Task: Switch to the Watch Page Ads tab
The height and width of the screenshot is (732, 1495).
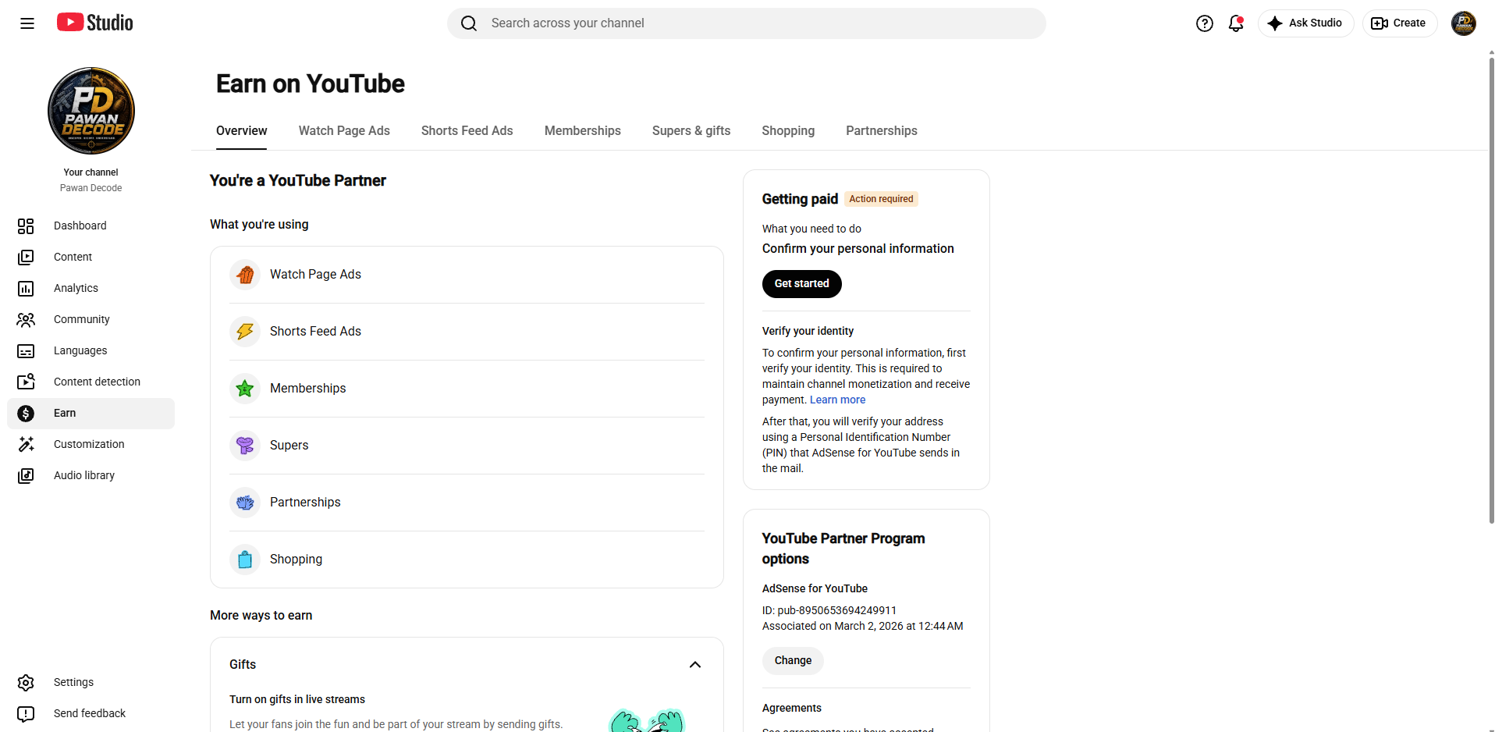Action: (344, 131)
